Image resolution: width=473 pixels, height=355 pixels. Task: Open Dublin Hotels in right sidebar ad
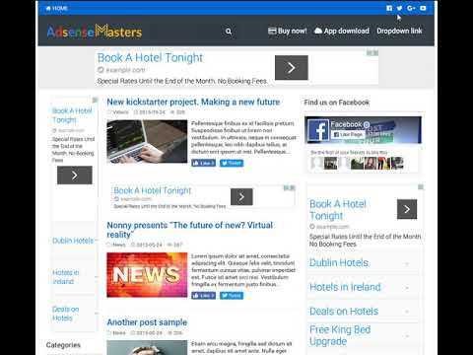point(339,263)
